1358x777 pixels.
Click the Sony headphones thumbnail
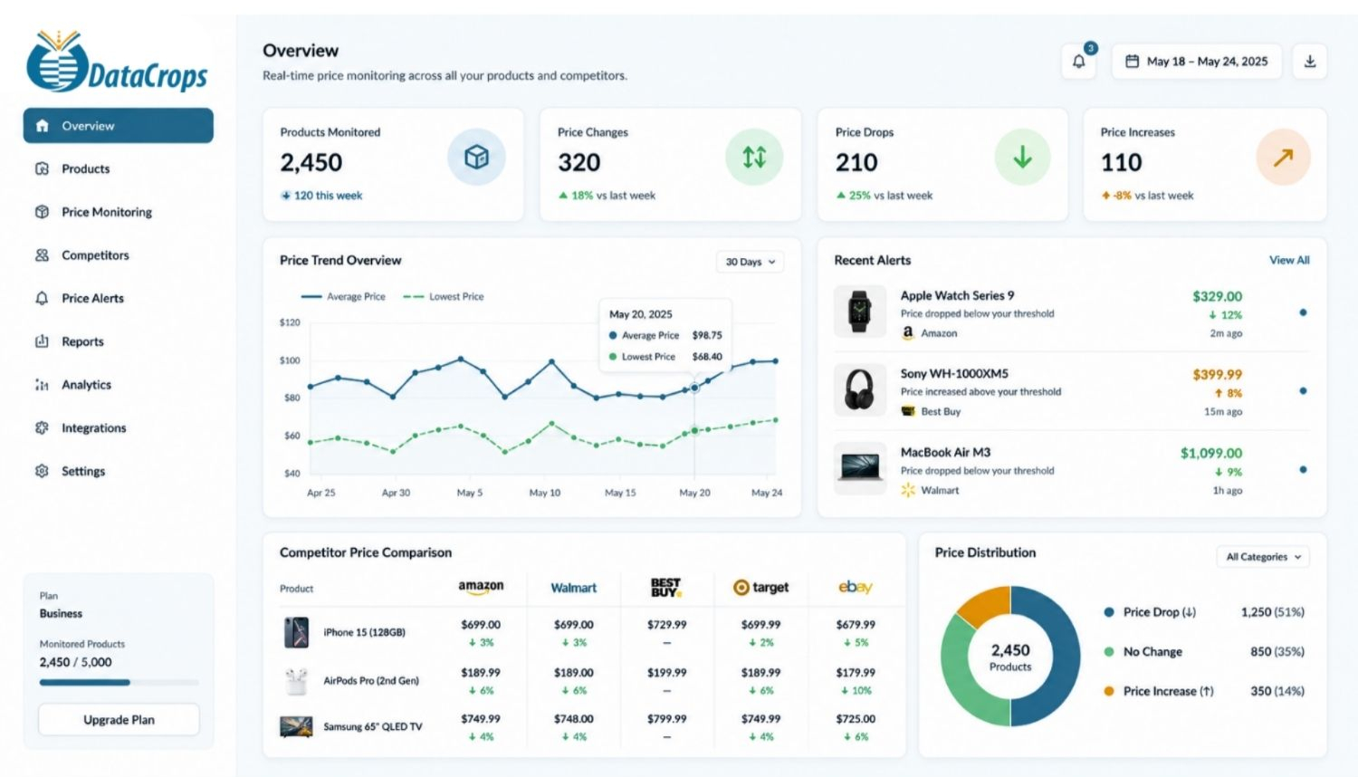point(859,390)
